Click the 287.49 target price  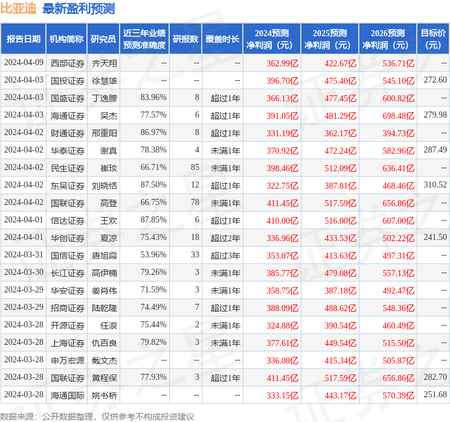click(x=436, y=150)
